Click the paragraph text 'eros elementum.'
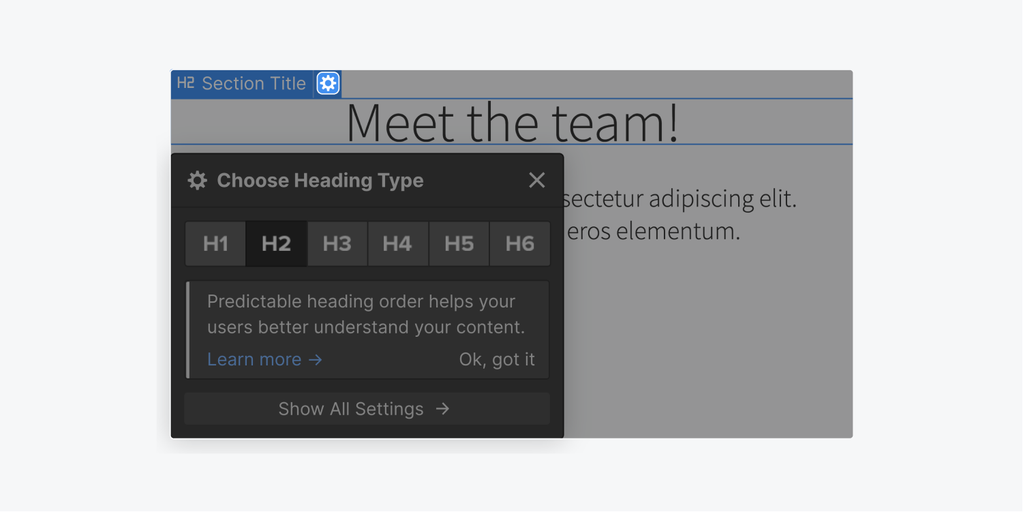 point(654,231)
